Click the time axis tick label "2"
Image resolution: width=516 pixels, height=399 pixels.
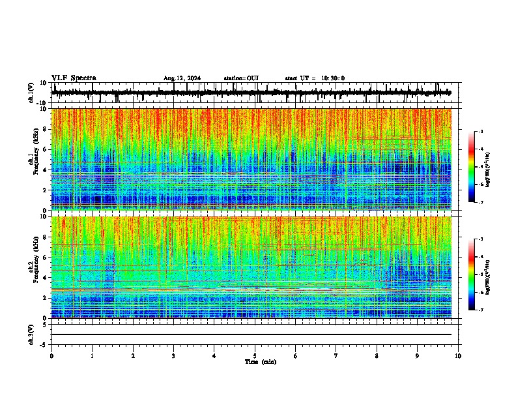coord(133,356)
